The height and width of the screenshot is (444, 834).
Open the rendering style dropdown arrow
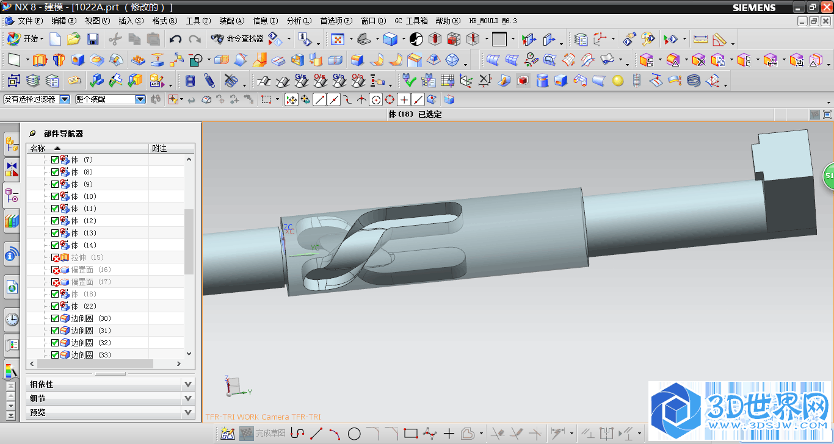tap(404, 39)
